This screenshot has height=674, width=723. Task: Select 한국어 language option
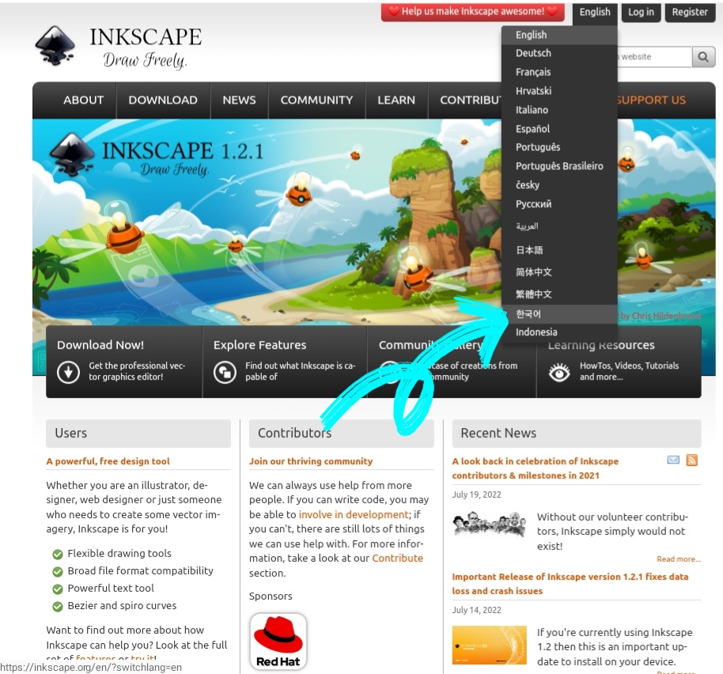click(559, 314)
